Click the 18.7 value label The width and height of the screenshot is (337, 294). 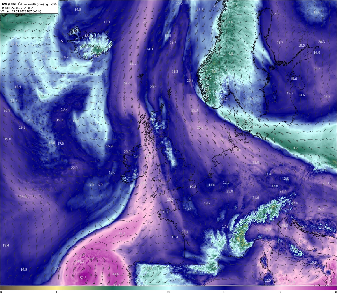(64, 109)
